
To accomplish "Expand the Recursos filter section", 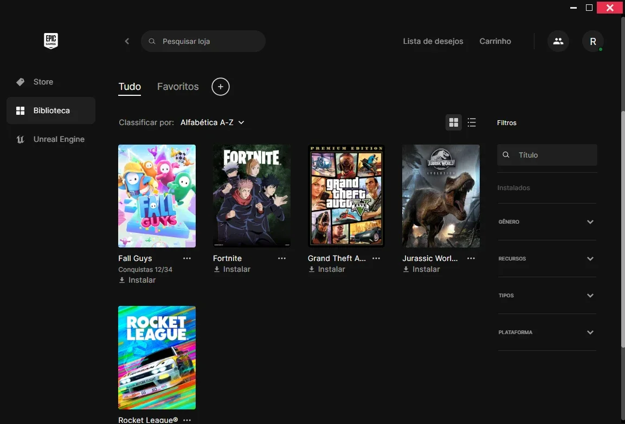I will (546, 259).
